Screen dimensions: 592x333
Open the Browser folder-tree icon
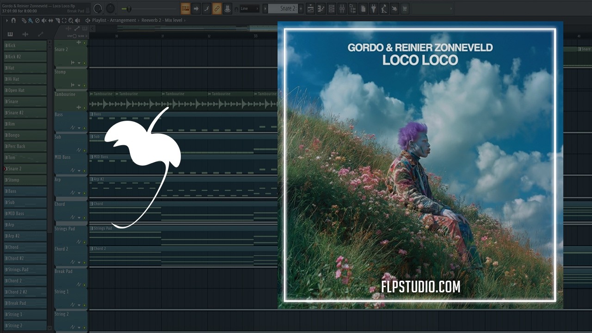[352, 9]
